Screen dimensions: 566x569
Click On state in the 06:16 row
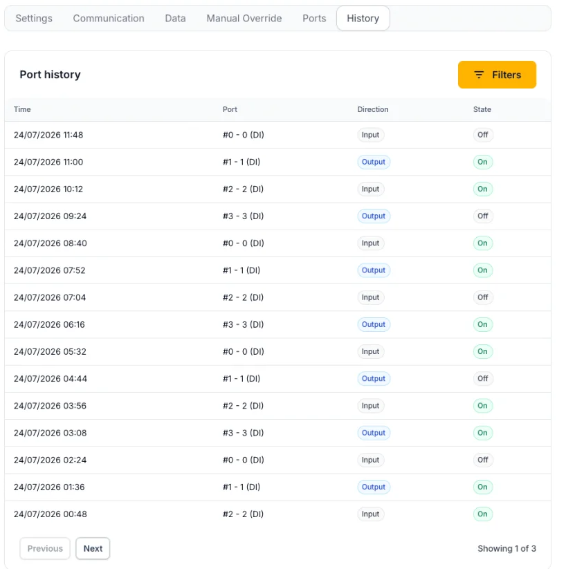482,324
